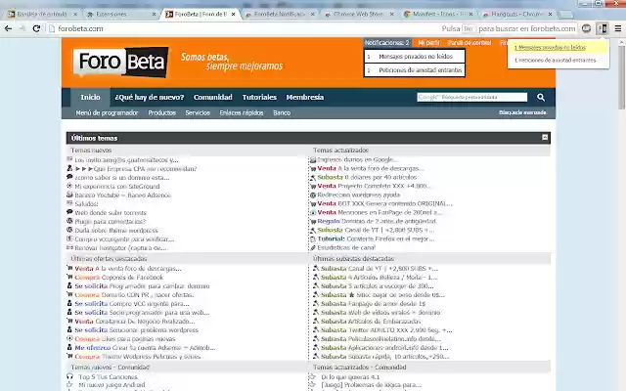Open the Membresía menu

click(305, 98)
